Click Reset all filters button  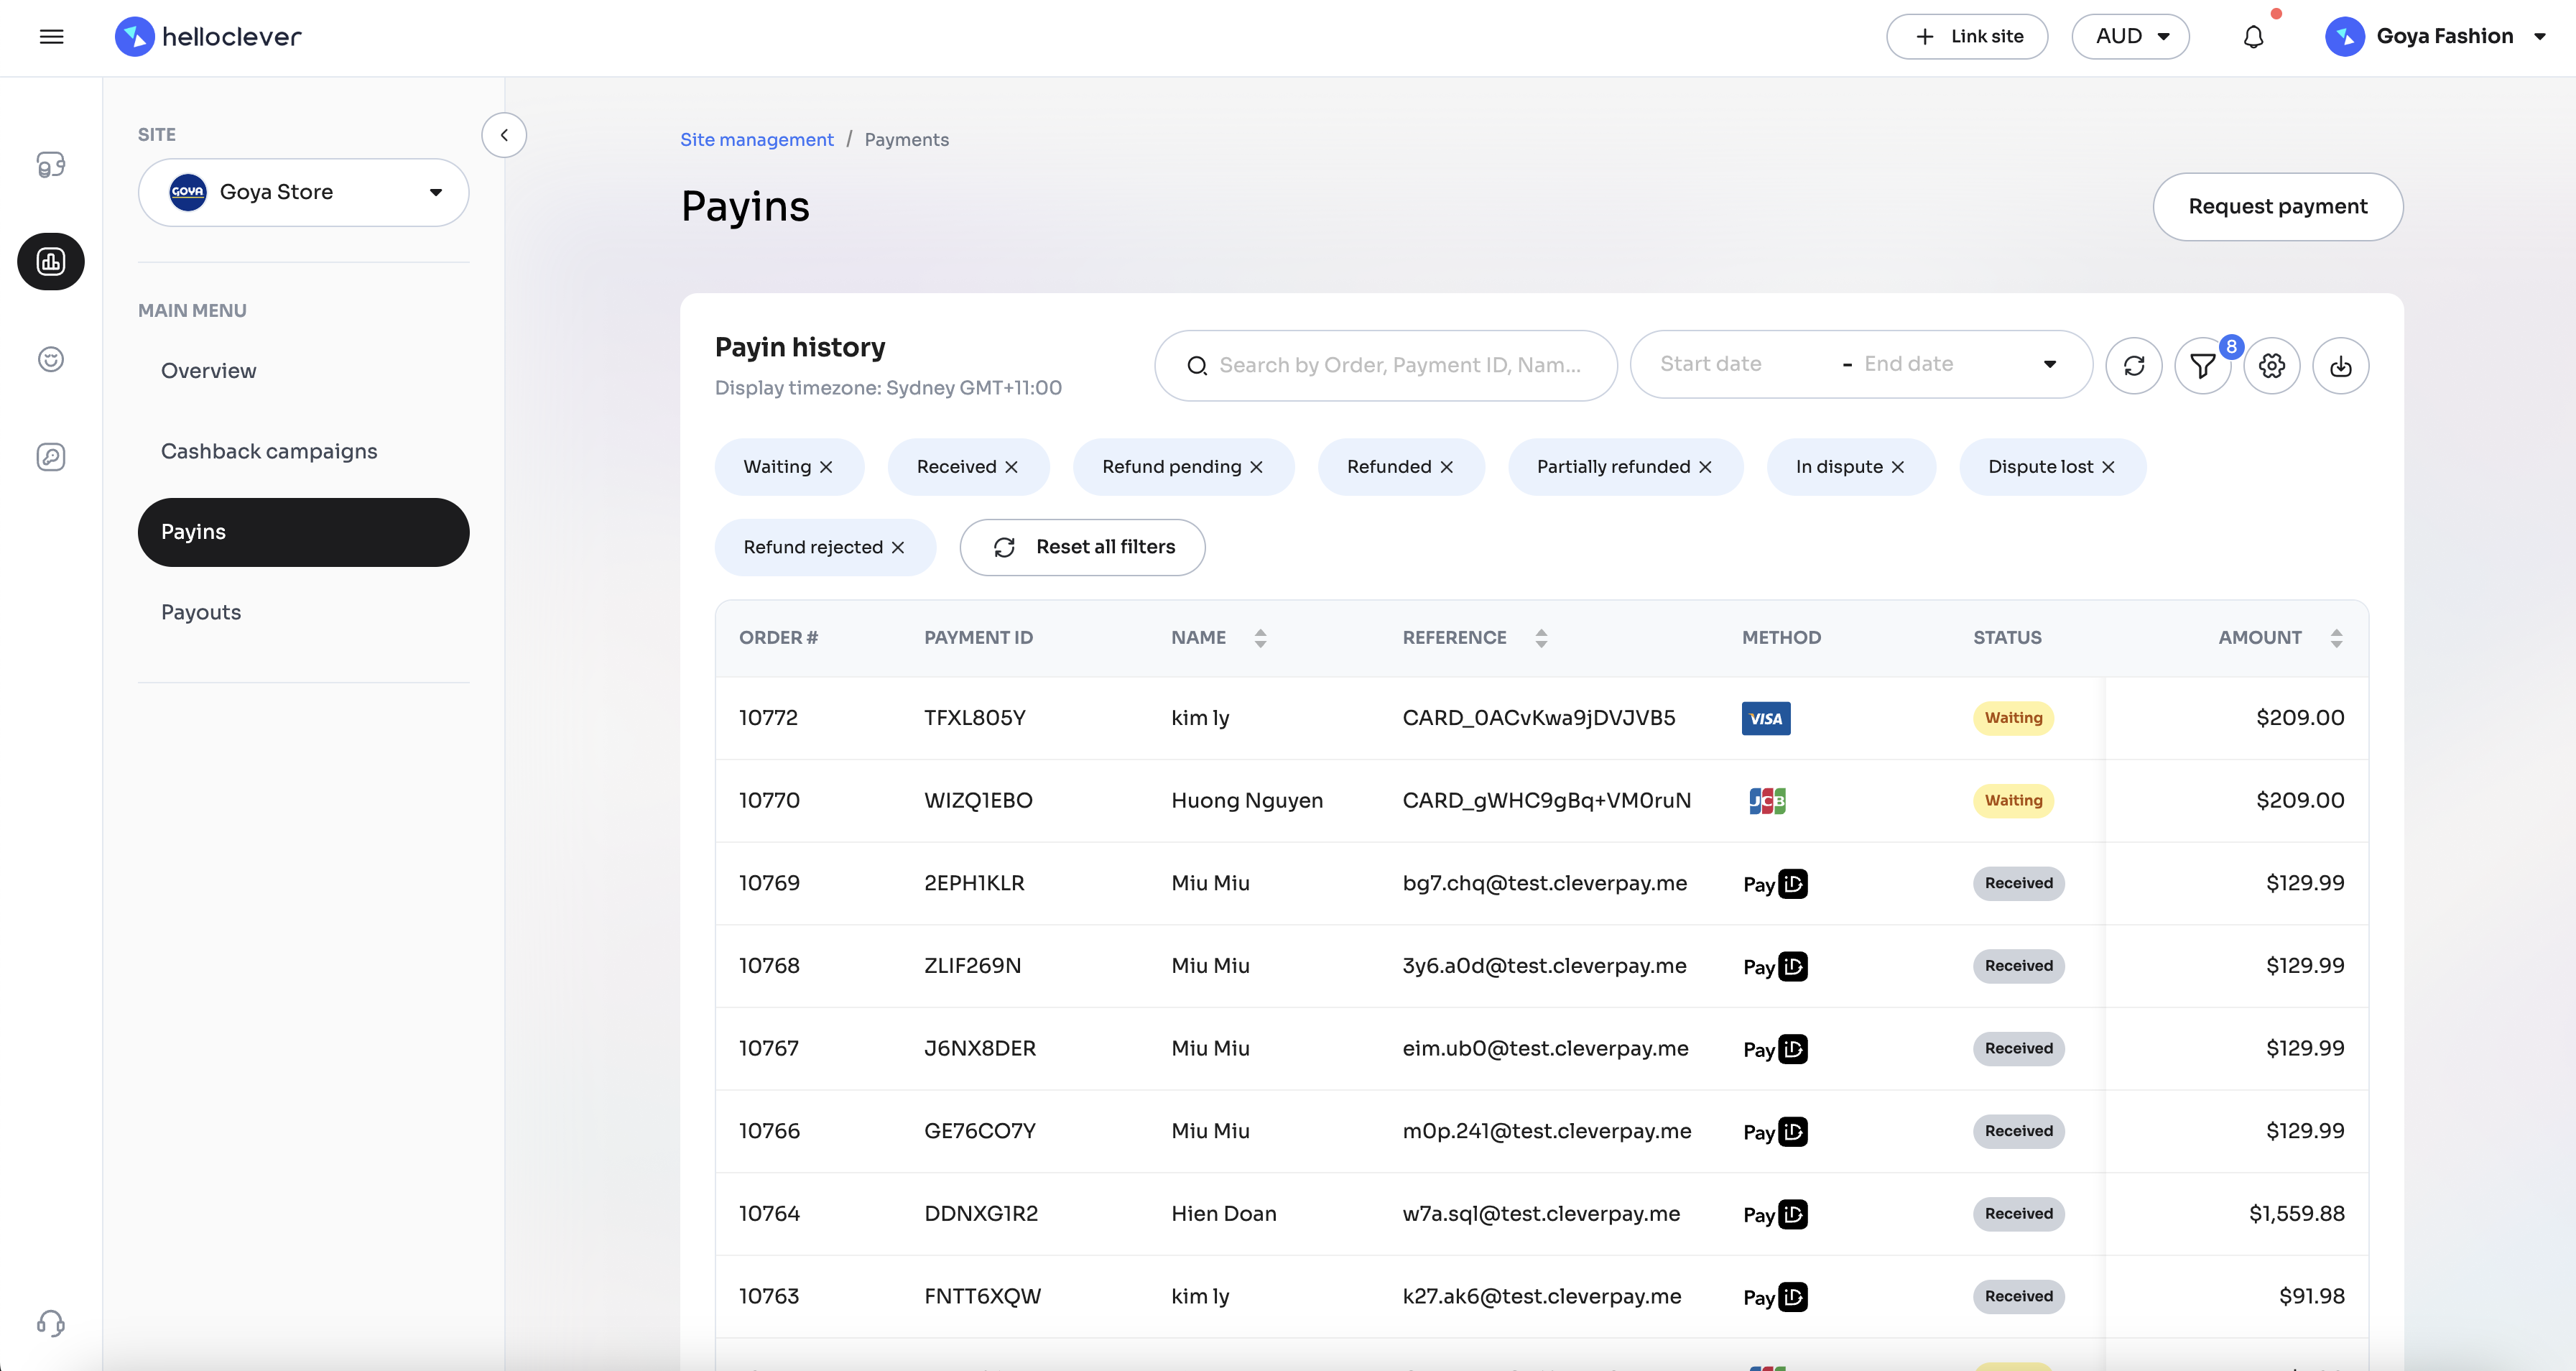click(x=1082, y=547)
